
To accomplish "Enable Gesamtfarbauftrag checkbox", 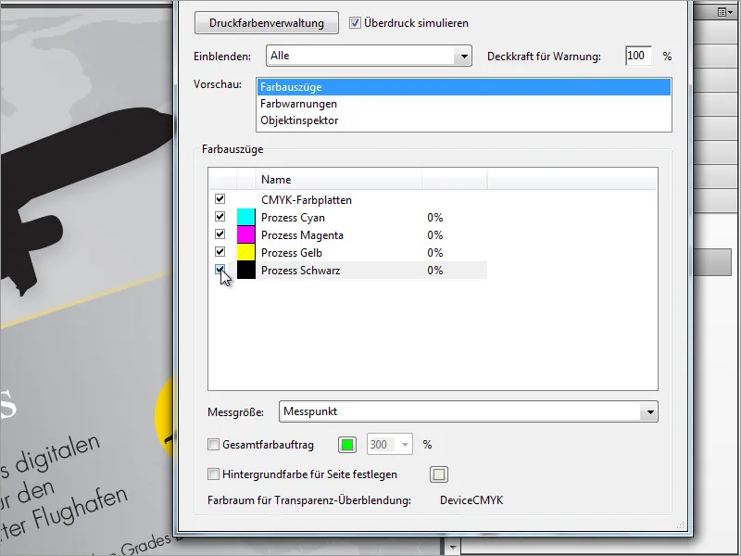I will [x=214, y=445].
